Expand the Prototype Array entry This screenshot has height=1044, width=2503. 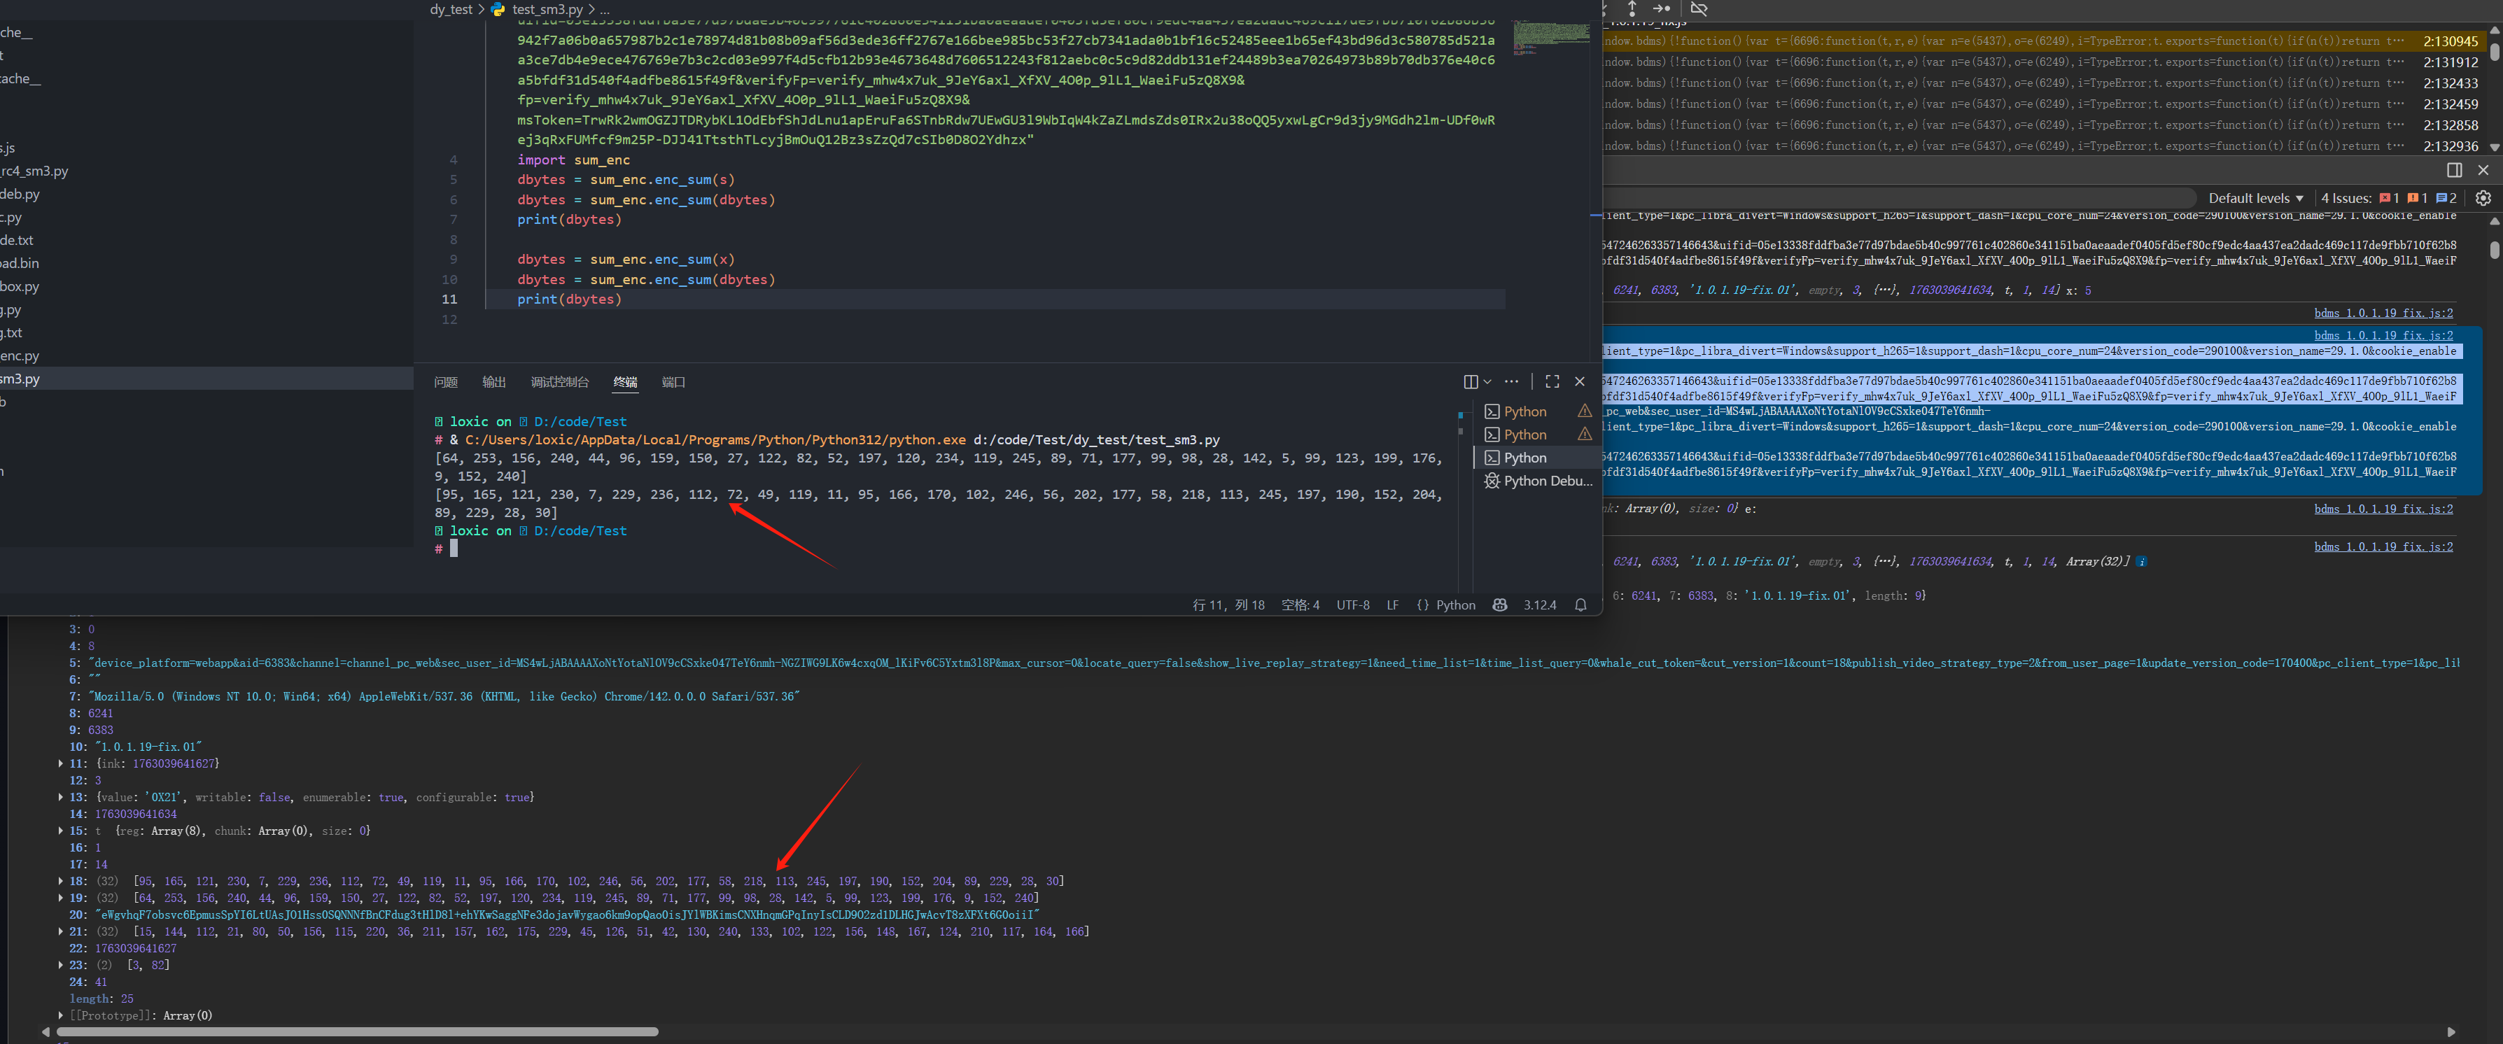[61, 1016]
